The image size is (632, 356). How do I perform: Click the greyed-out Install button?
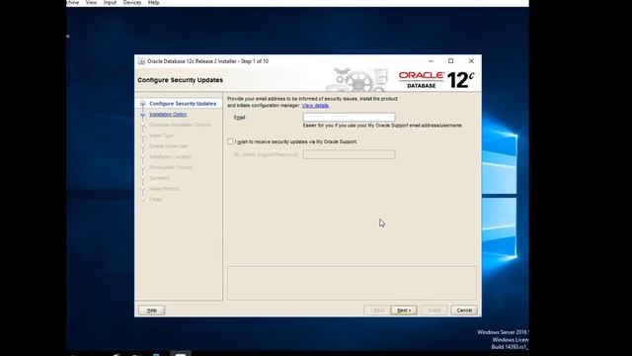coord(434,310)
